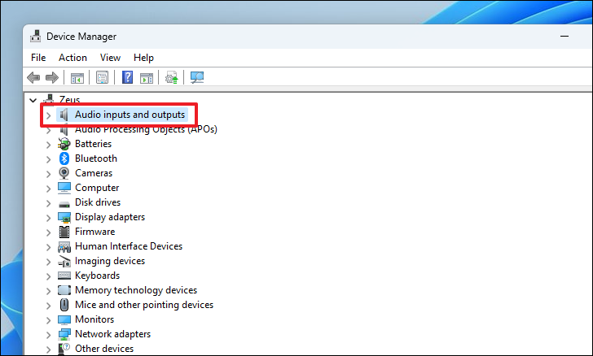Click the Forward arrow toolbar icon
Image resolution: width=593 pixels, height=356 pixels.
(52, 78)
